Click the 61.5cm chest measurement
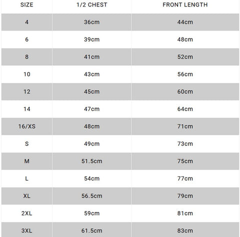This screenshot has height=237, width=240. [x=92, y=230]
